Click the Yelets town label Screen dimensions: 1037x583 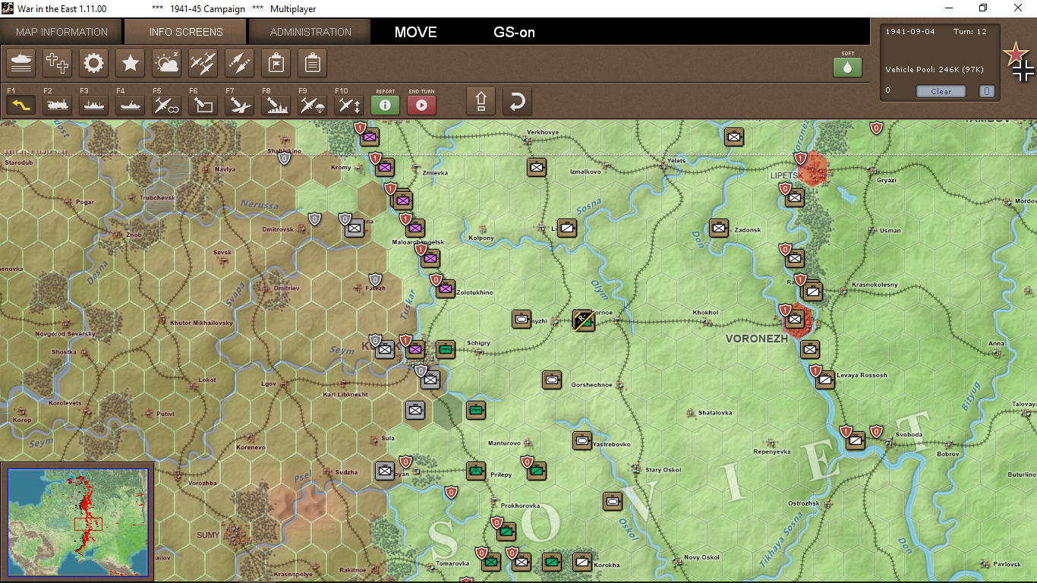click(x=675, y=161)
